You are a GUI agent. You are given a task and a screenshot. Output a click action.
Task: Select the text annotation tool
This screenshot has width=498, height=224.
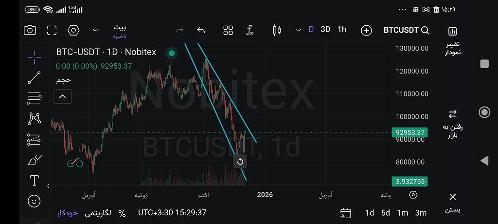(x=34, y=181)
